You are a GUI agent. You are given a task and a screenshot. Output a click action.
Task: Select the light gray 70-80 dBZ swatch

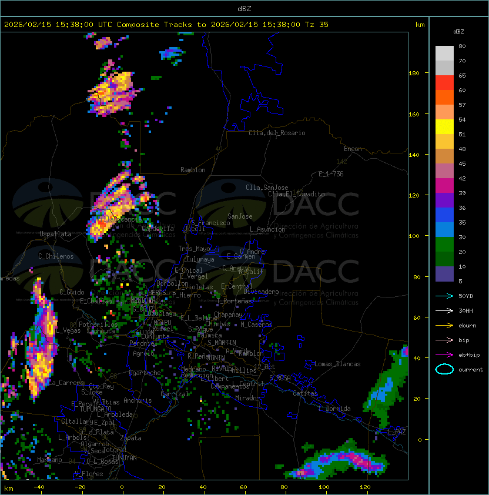point(444,53)
